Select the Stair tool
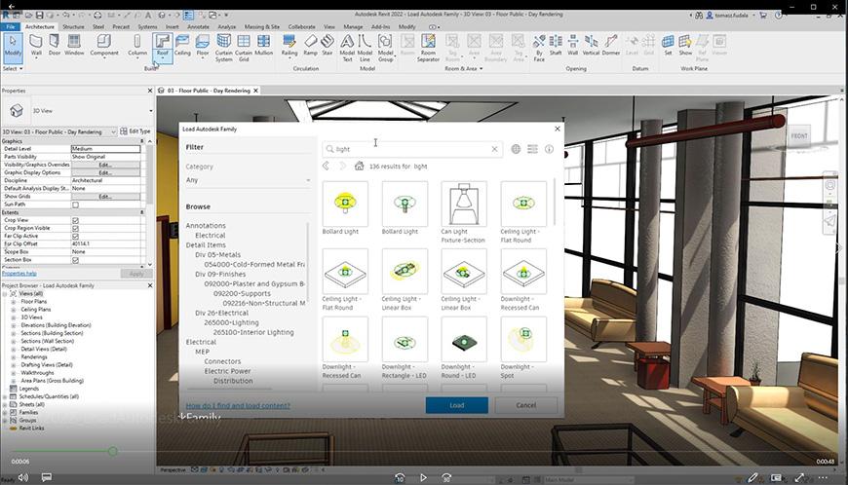 pos(328,46)
